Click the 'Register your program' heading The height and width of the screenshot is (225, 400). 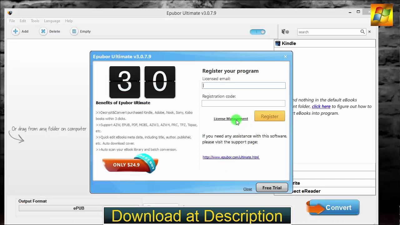coord(230,71)
